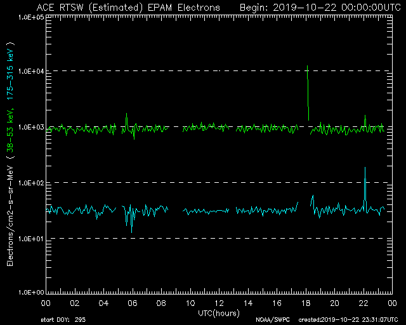Screen dimensions: 406x325
Task: Click the chart title ACE RTSW EPAM Electrons
Action: click(128, 7)
